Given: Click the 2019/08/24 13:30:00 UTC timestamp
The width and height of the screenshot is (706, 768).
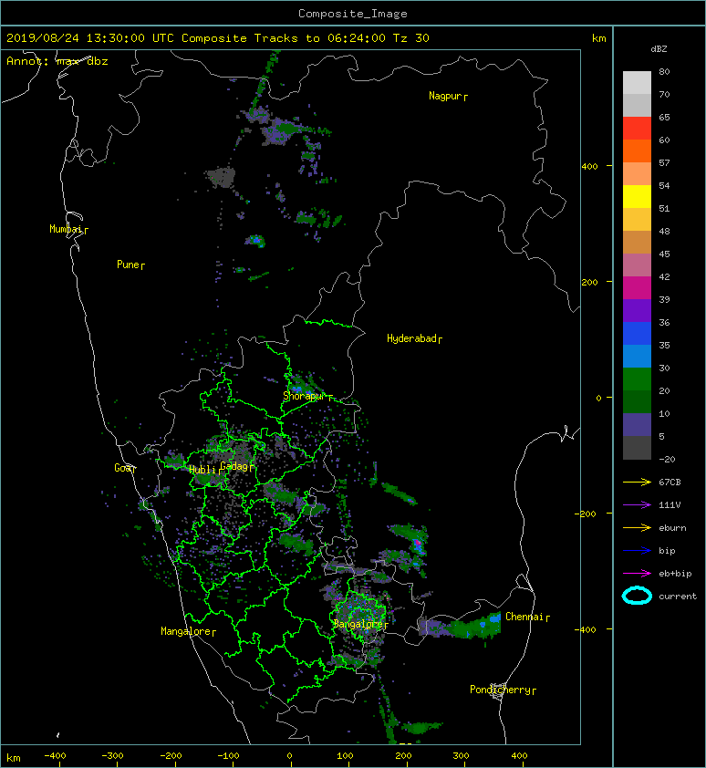Looking at the screenshot, I should tap(90, 38).
